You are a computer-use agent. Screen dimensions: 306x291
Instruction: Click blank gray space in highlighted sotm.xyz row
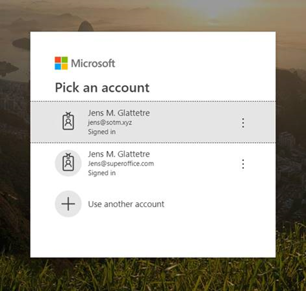[x=195, y=122]
